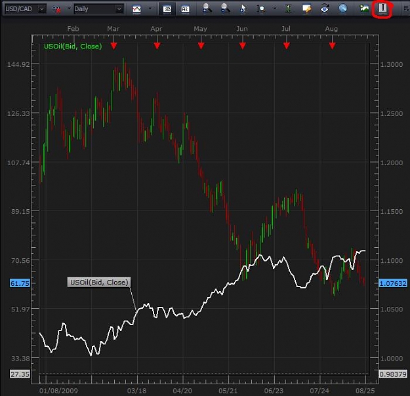Click the chart type line icon

click(136, 9)
